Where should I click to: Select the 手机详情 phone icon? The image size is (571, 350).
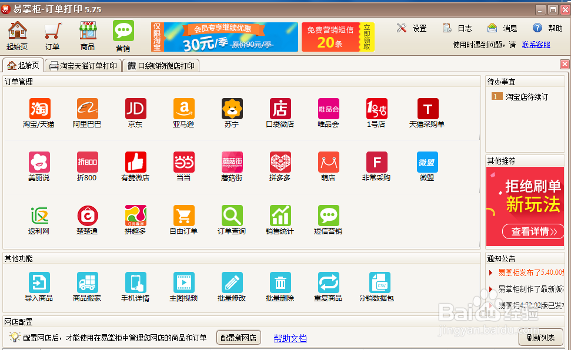[x=135, y=282]
